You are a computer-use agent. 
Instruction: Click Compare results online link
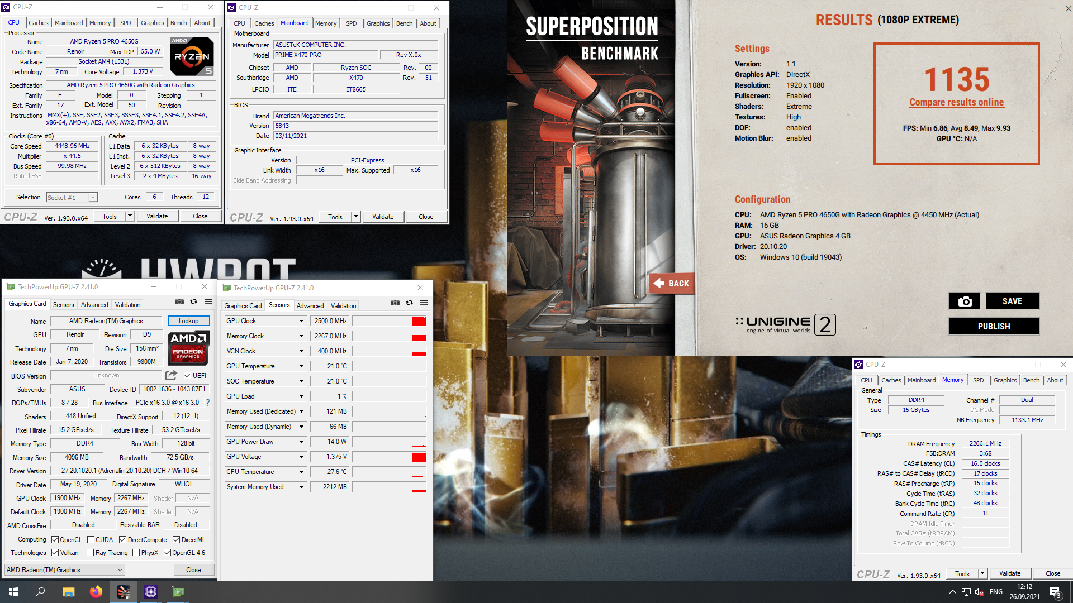click(x=957, y=103)
